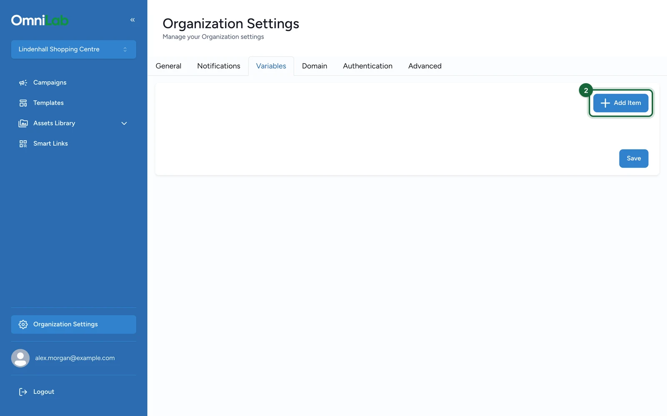Switch to the Advanced tab

(x=425, y=66)
